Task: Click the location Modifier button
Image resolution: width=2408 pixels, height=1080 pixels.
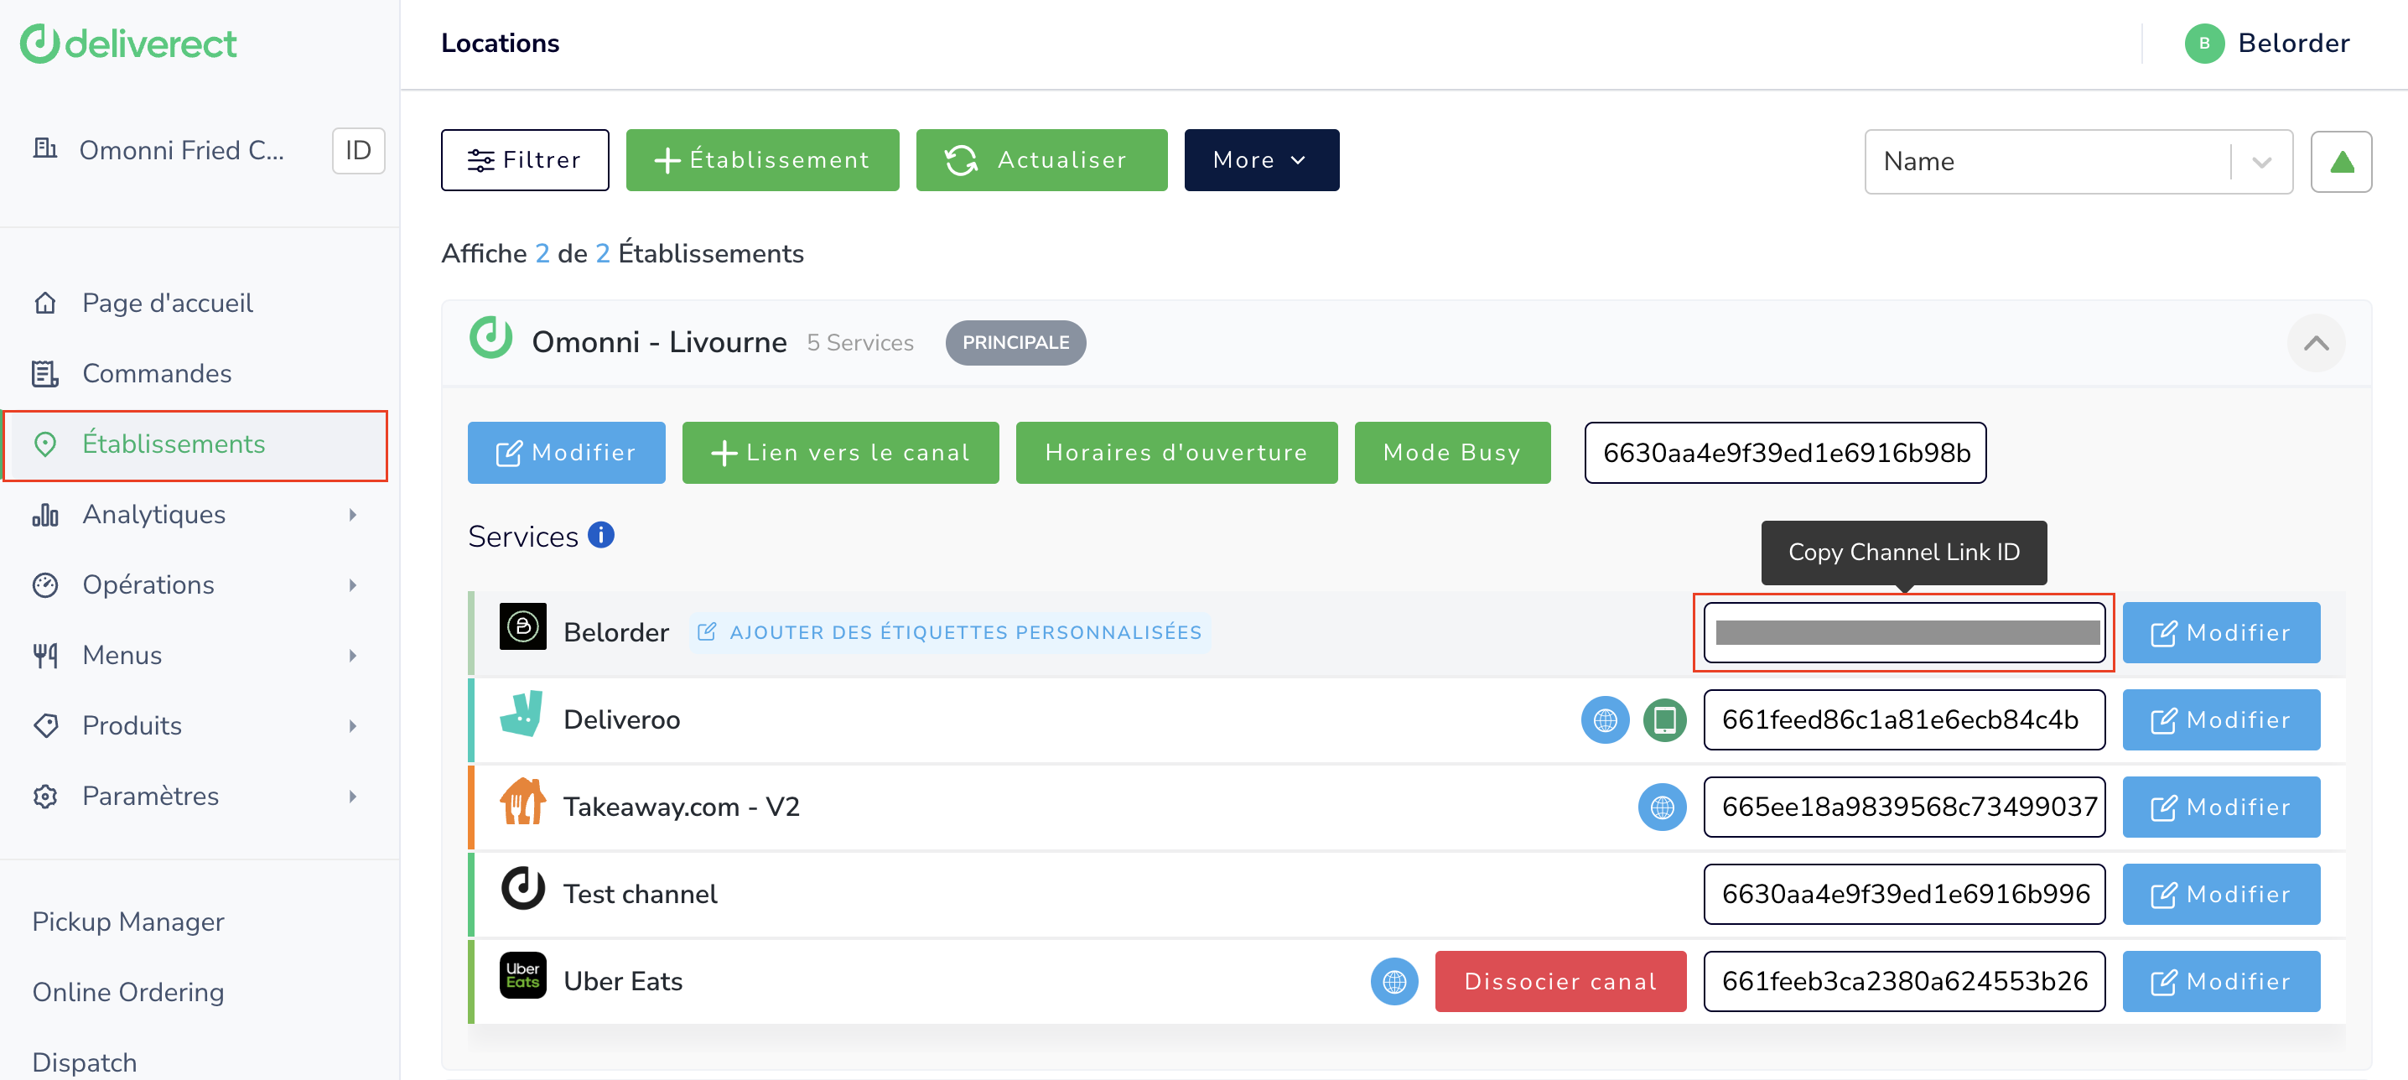Action: (x=566, y=453)
